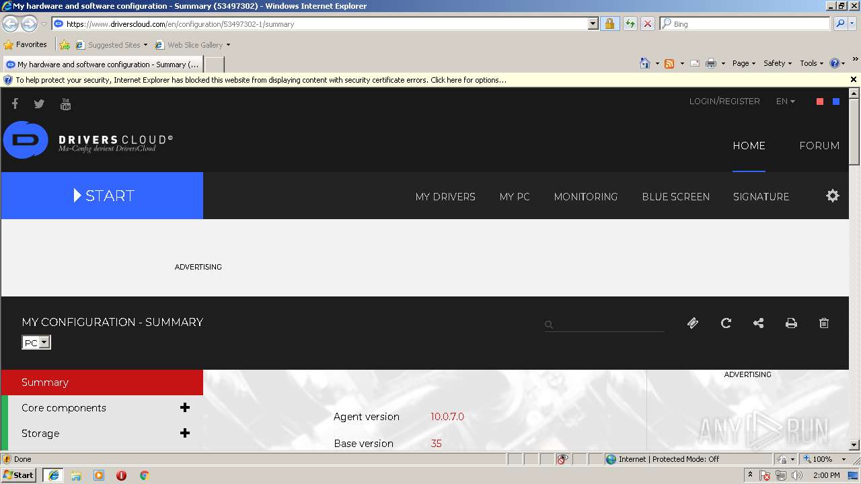Open the DriversCloud Twitter icon

click(x=39, y=104)
